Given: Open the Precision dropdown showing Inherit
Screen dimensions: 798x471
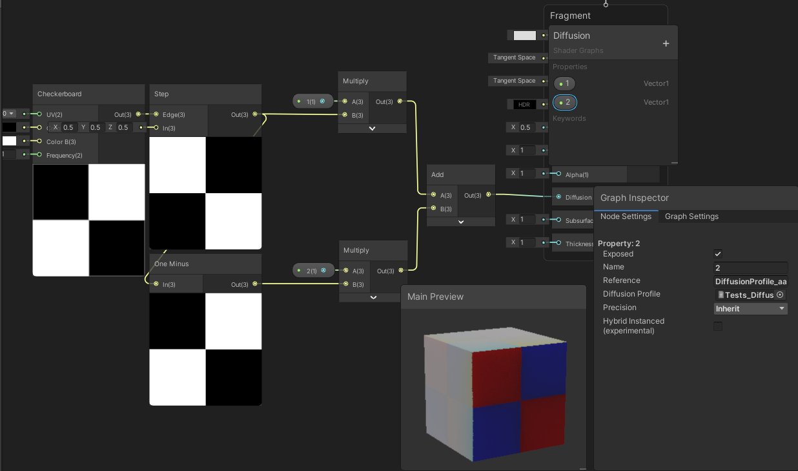Looking at the screenshot, I should [x=750, y=308].
